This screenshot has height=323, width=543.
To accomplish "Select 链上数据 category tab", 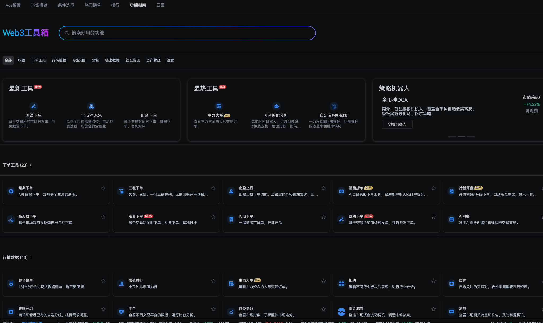I will (x=112, y=60).
